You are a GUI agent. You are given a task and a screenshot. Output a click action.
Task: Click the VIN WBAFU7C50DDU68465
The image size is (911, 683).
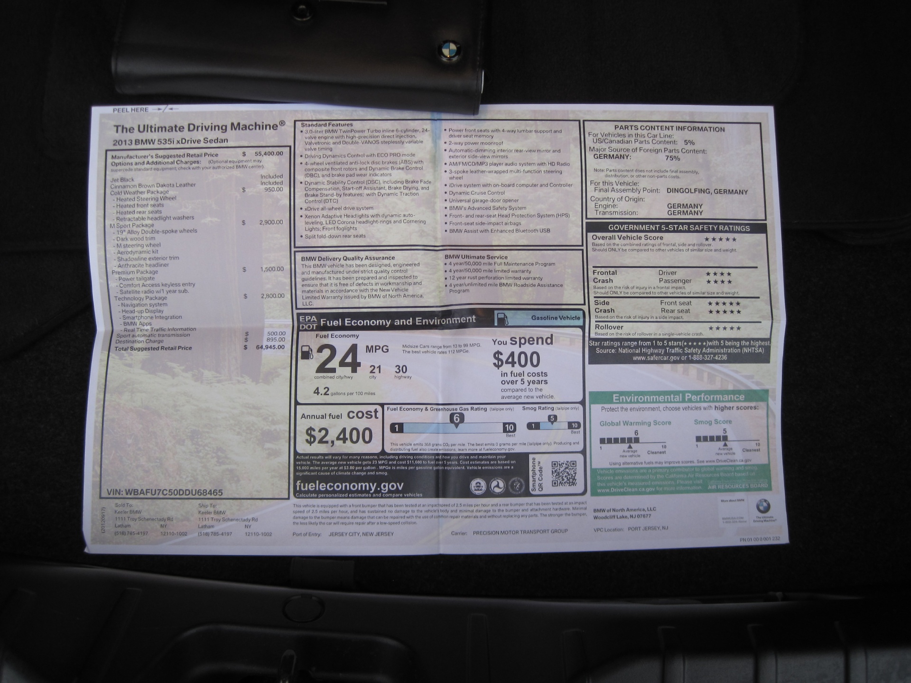pyautogui.click(x=165, y=492)
